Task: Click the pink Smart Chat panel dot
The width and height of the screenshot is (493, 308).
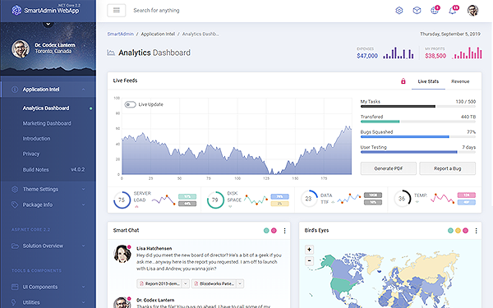Action: click(274, 231)
